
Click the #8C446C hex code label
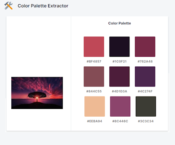click(x=120, y=121)
